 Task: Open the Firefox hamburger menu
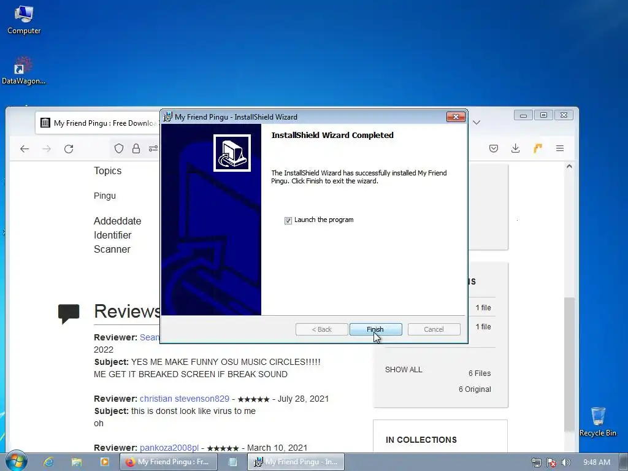point(560,148)
